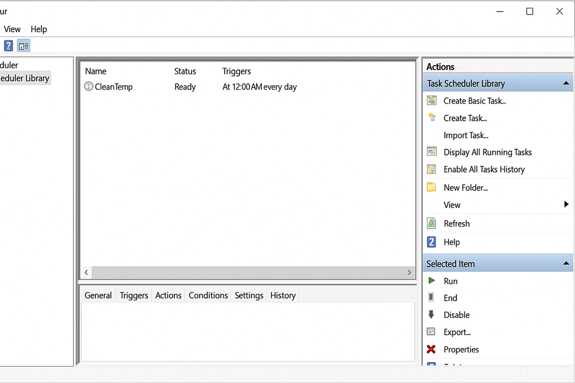The height and width of the screenshot is (383, 575).
Task: Click Import Task... in Actions
Action: coord(466,135)
